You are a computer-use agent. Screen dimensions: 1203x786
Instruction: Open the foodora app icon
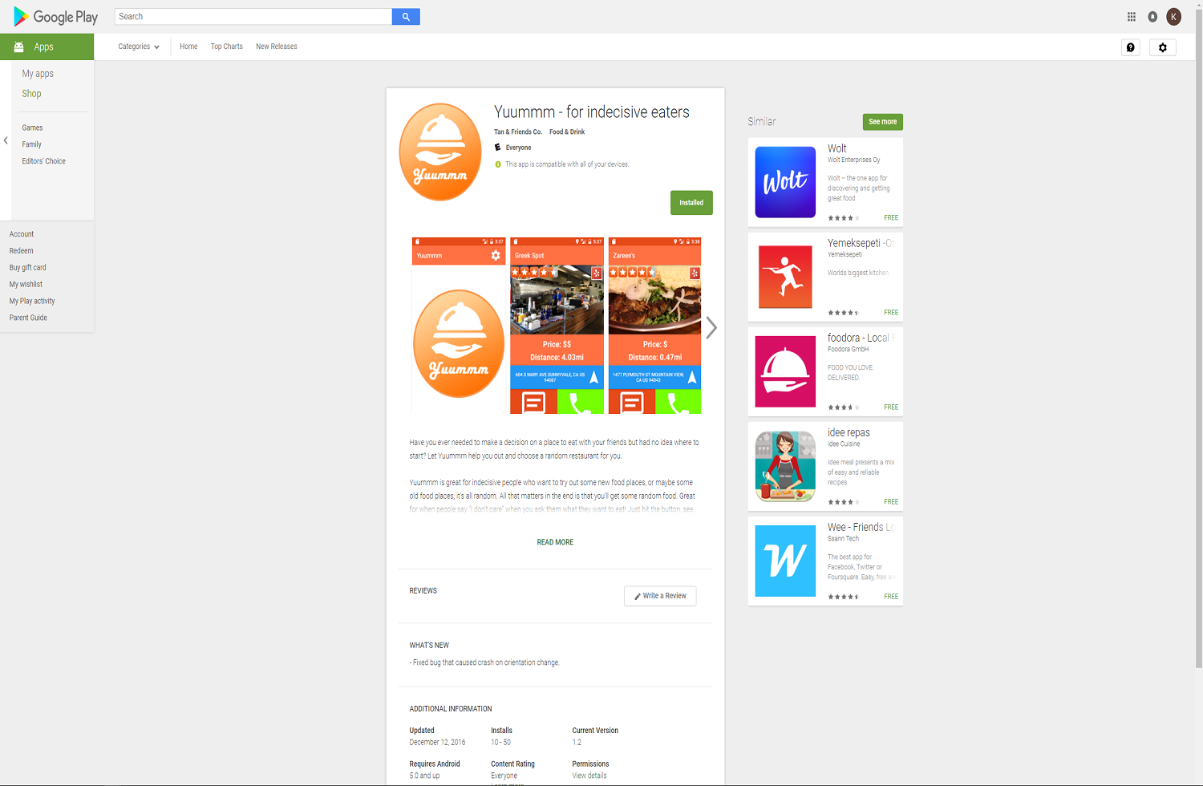pyautogui.click(x=785, y=371)
